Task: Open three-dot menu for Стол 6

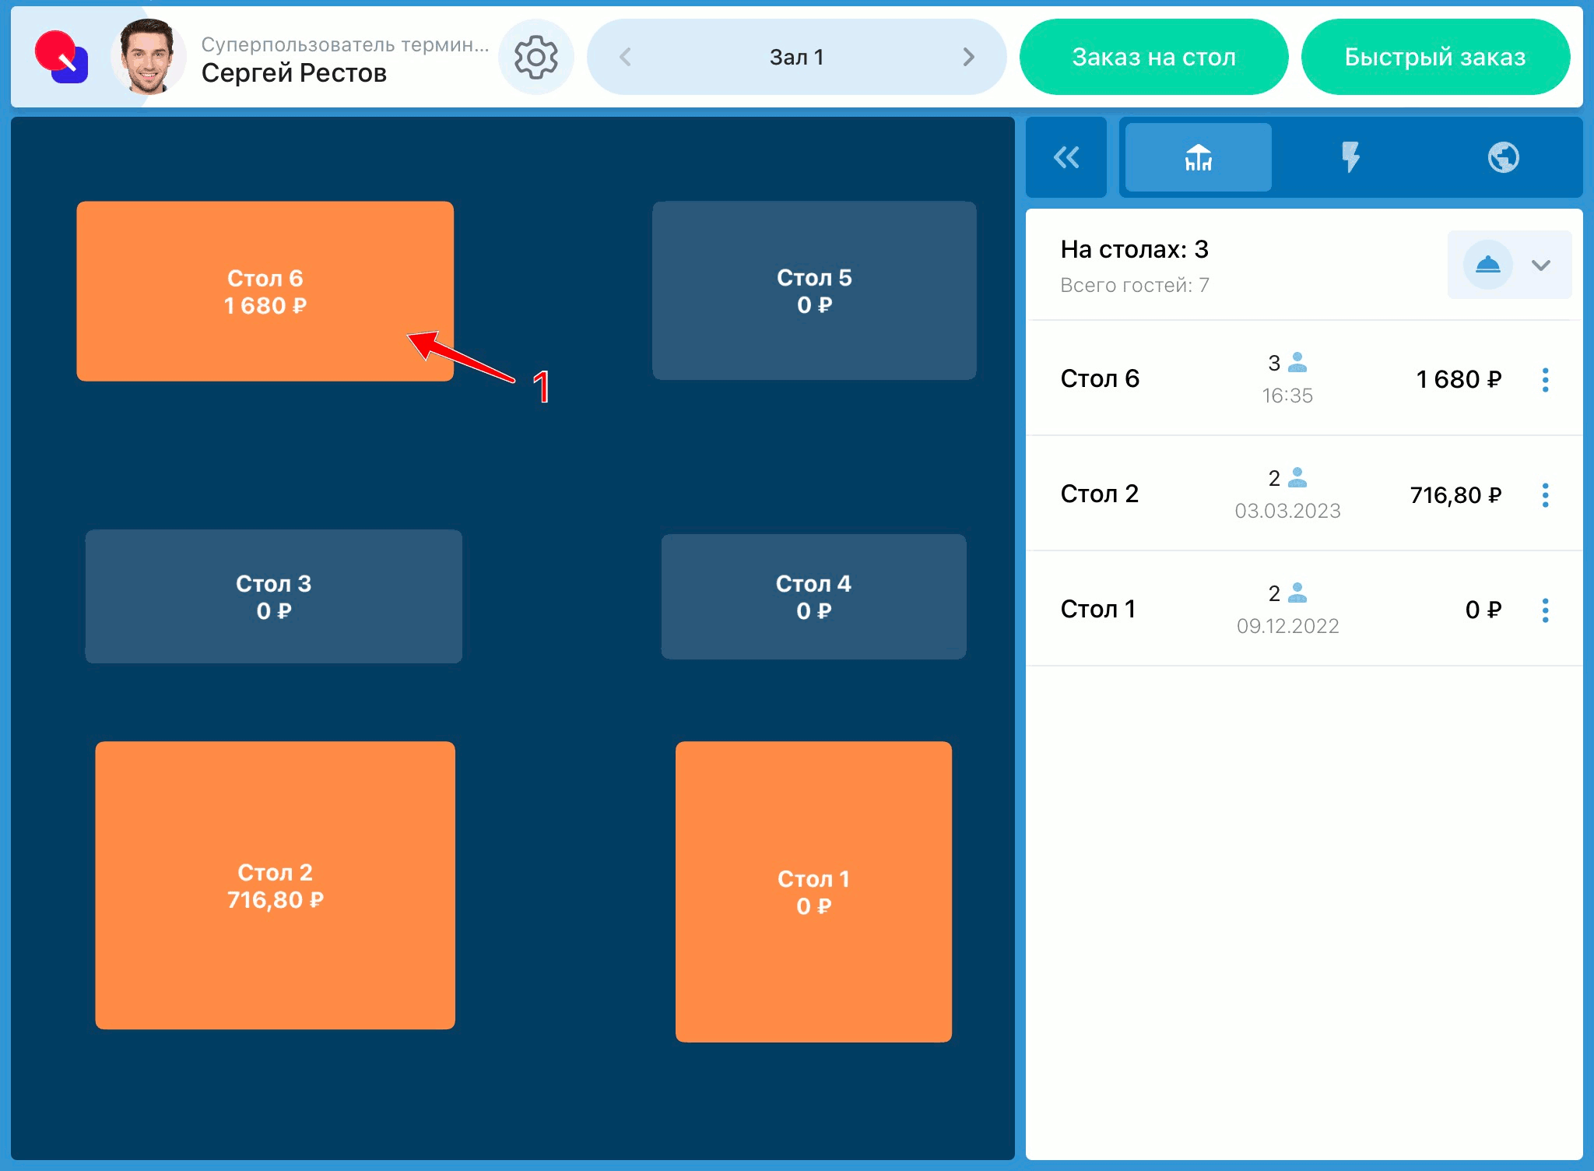Action: pyautogui.click(x=1546, y=380)
